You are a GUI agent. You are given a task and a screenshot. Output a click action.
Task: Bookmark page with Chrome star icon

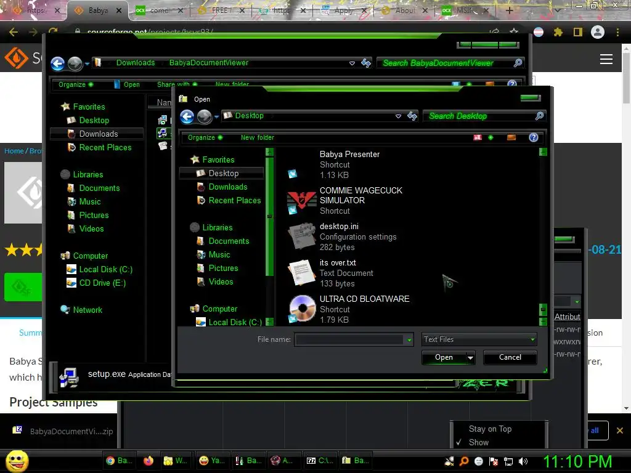click(514, 31)
